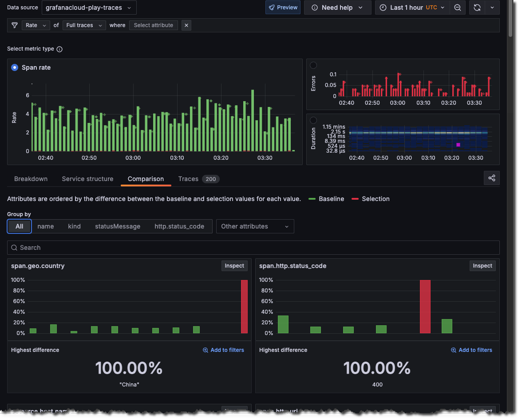This screenshot has width=518, height=418.
Task: Click the red Selection legend swatch
Action: click(x=355, y=199)
